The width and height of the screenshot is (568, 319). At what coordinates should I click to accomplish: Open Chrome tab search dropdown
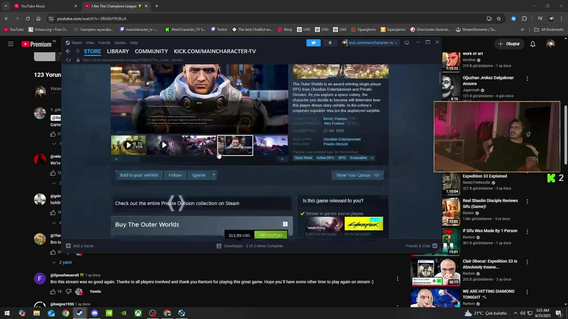[x=6, y=6]
